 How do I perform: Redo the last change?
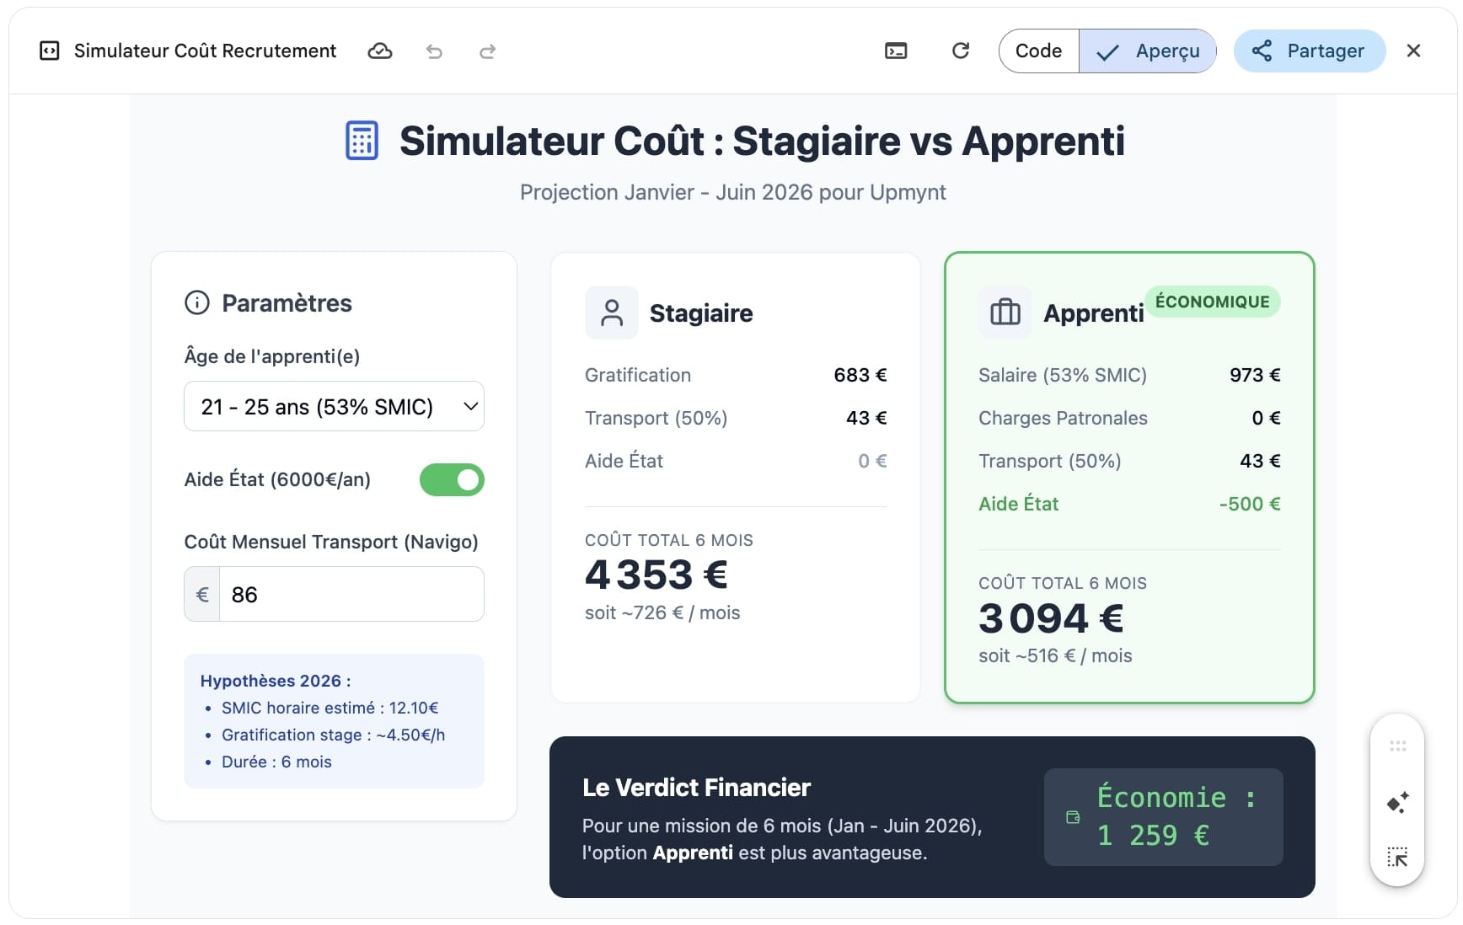pyautogui.click(x=487, y=51)
